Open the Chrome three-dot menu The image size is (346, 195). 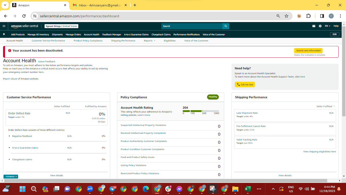[x=340, y=16]
